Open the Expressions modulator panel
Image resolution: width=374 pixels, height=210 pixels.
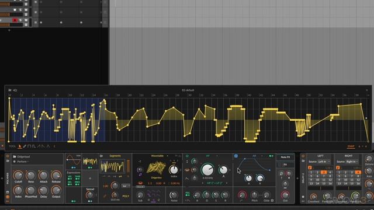click(x=74, y=178)
